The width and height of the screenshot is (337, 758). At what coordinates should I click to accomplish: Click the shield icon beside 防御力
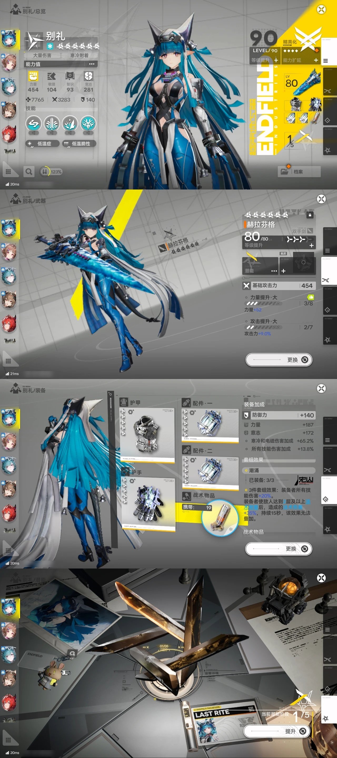click(x=246, y=415)
